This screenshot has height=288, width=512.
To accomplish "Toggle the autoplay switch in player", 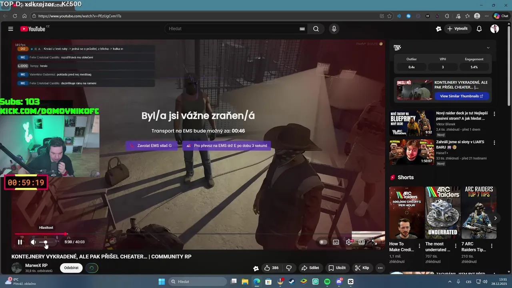I will [323, 242].
